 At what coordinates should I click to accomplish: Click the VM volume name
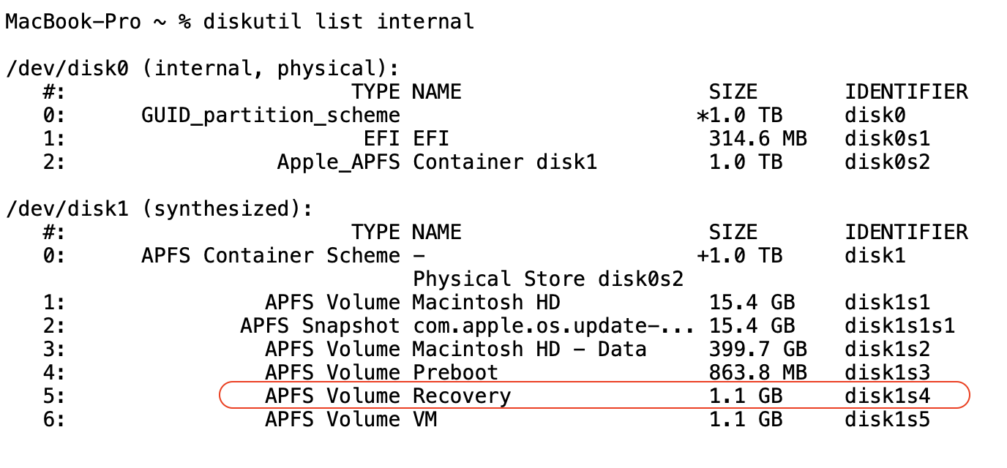pyautogui.click(x=425, y=420)
